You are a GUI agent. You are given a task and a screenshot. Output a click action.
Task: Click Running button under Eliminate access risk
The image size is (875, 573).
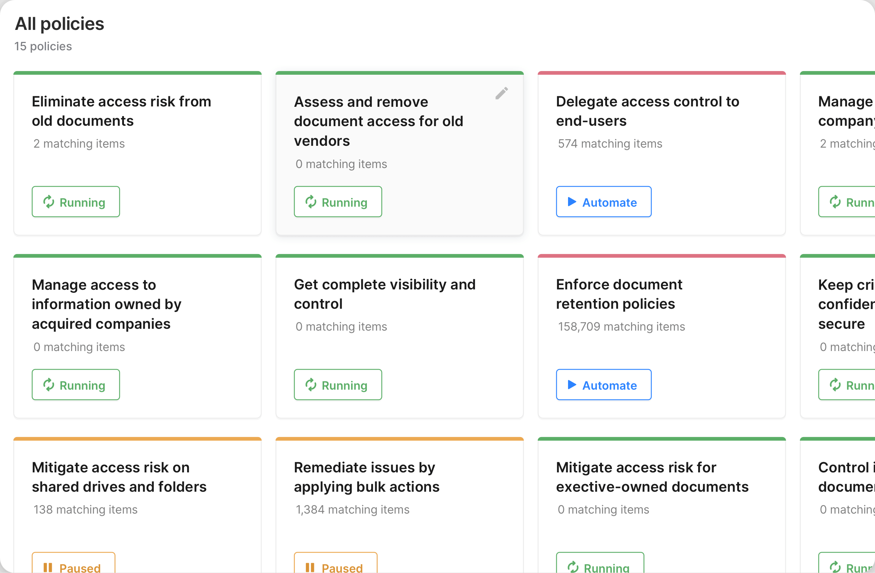[x=76, y=202]
